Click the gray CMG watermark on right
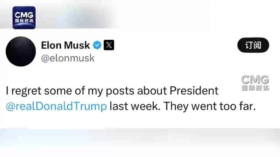Viewport: 280px width, 157px height. [x=255, y=83]
